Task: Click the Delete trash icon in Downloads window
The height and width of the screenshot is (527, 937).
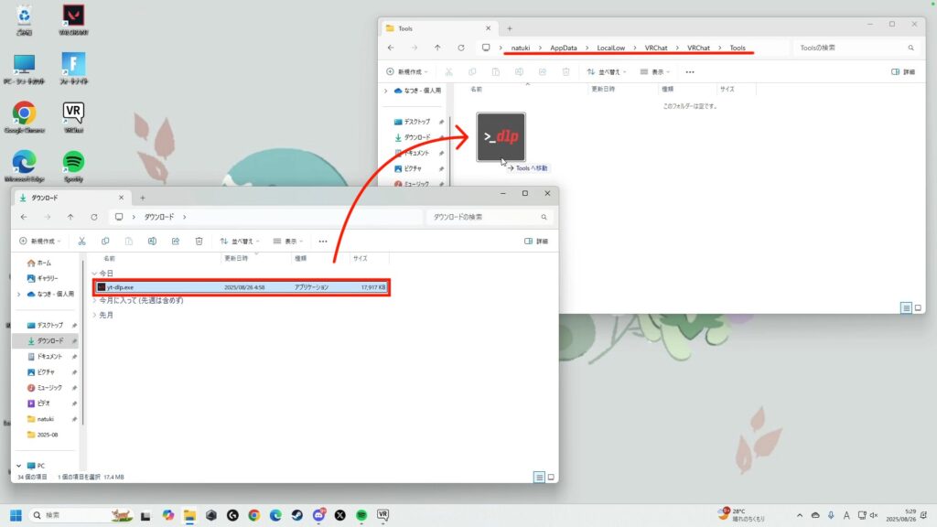Action: tap(199, 242)
